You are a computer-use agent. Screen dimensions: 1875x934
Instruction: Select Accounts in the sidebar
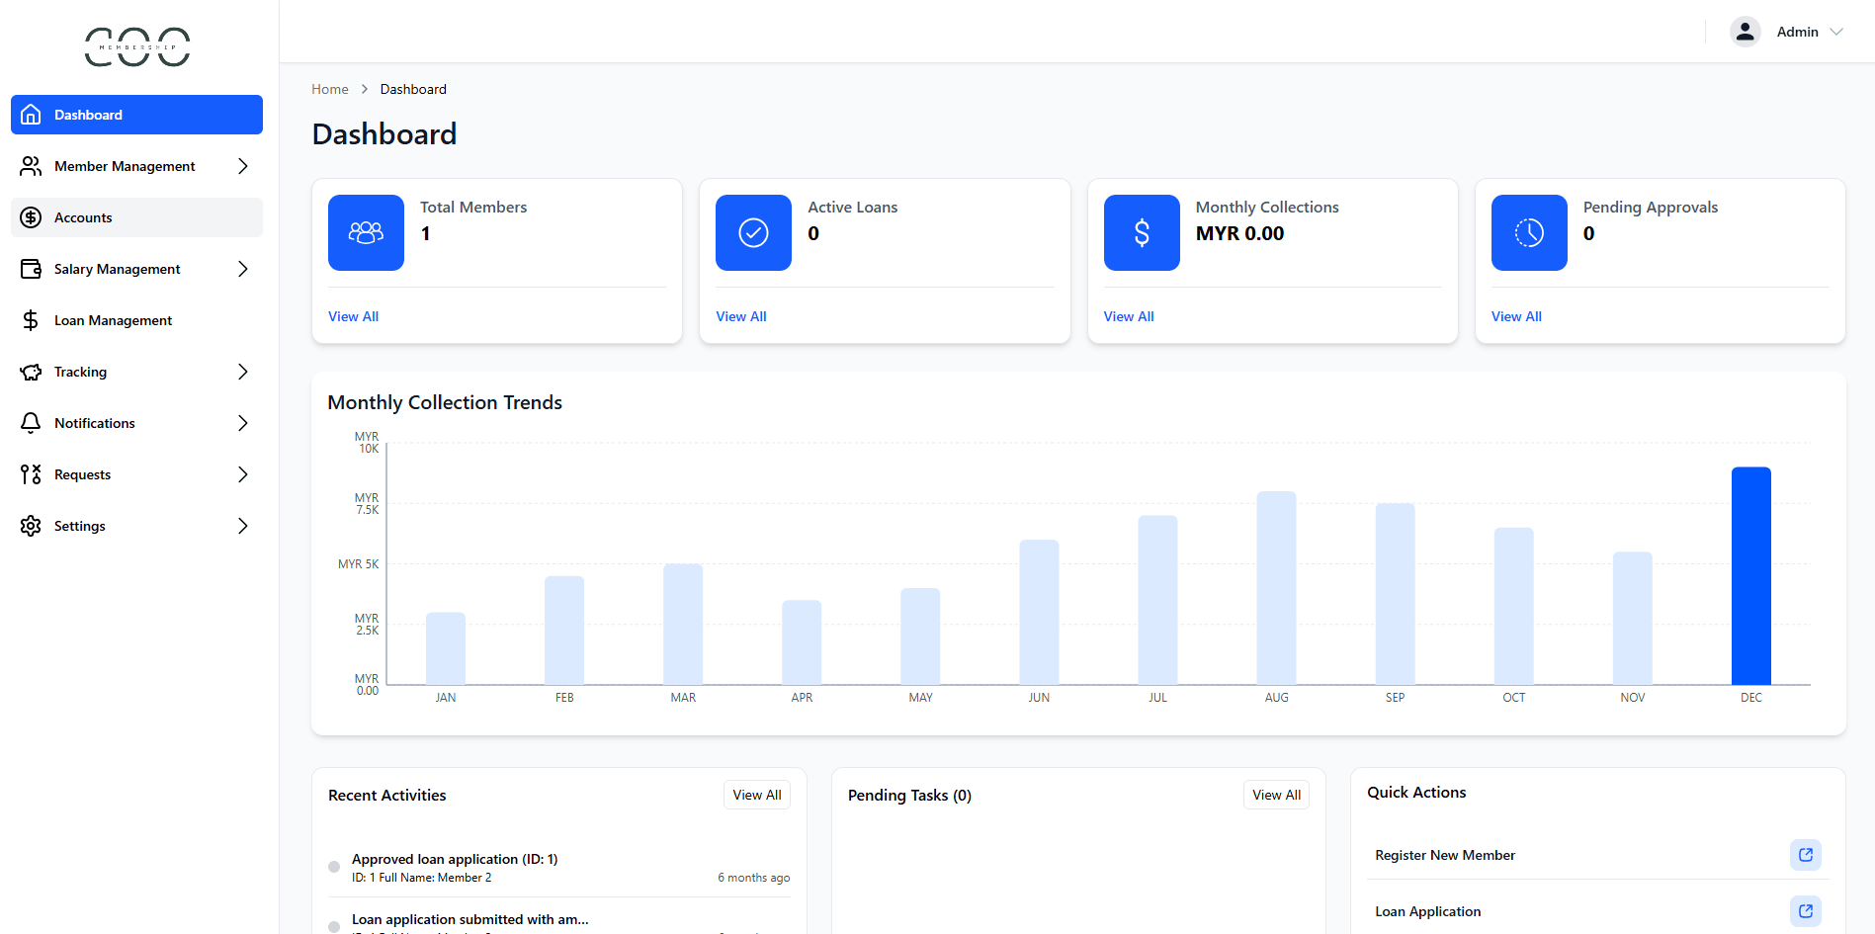(83, 217)
